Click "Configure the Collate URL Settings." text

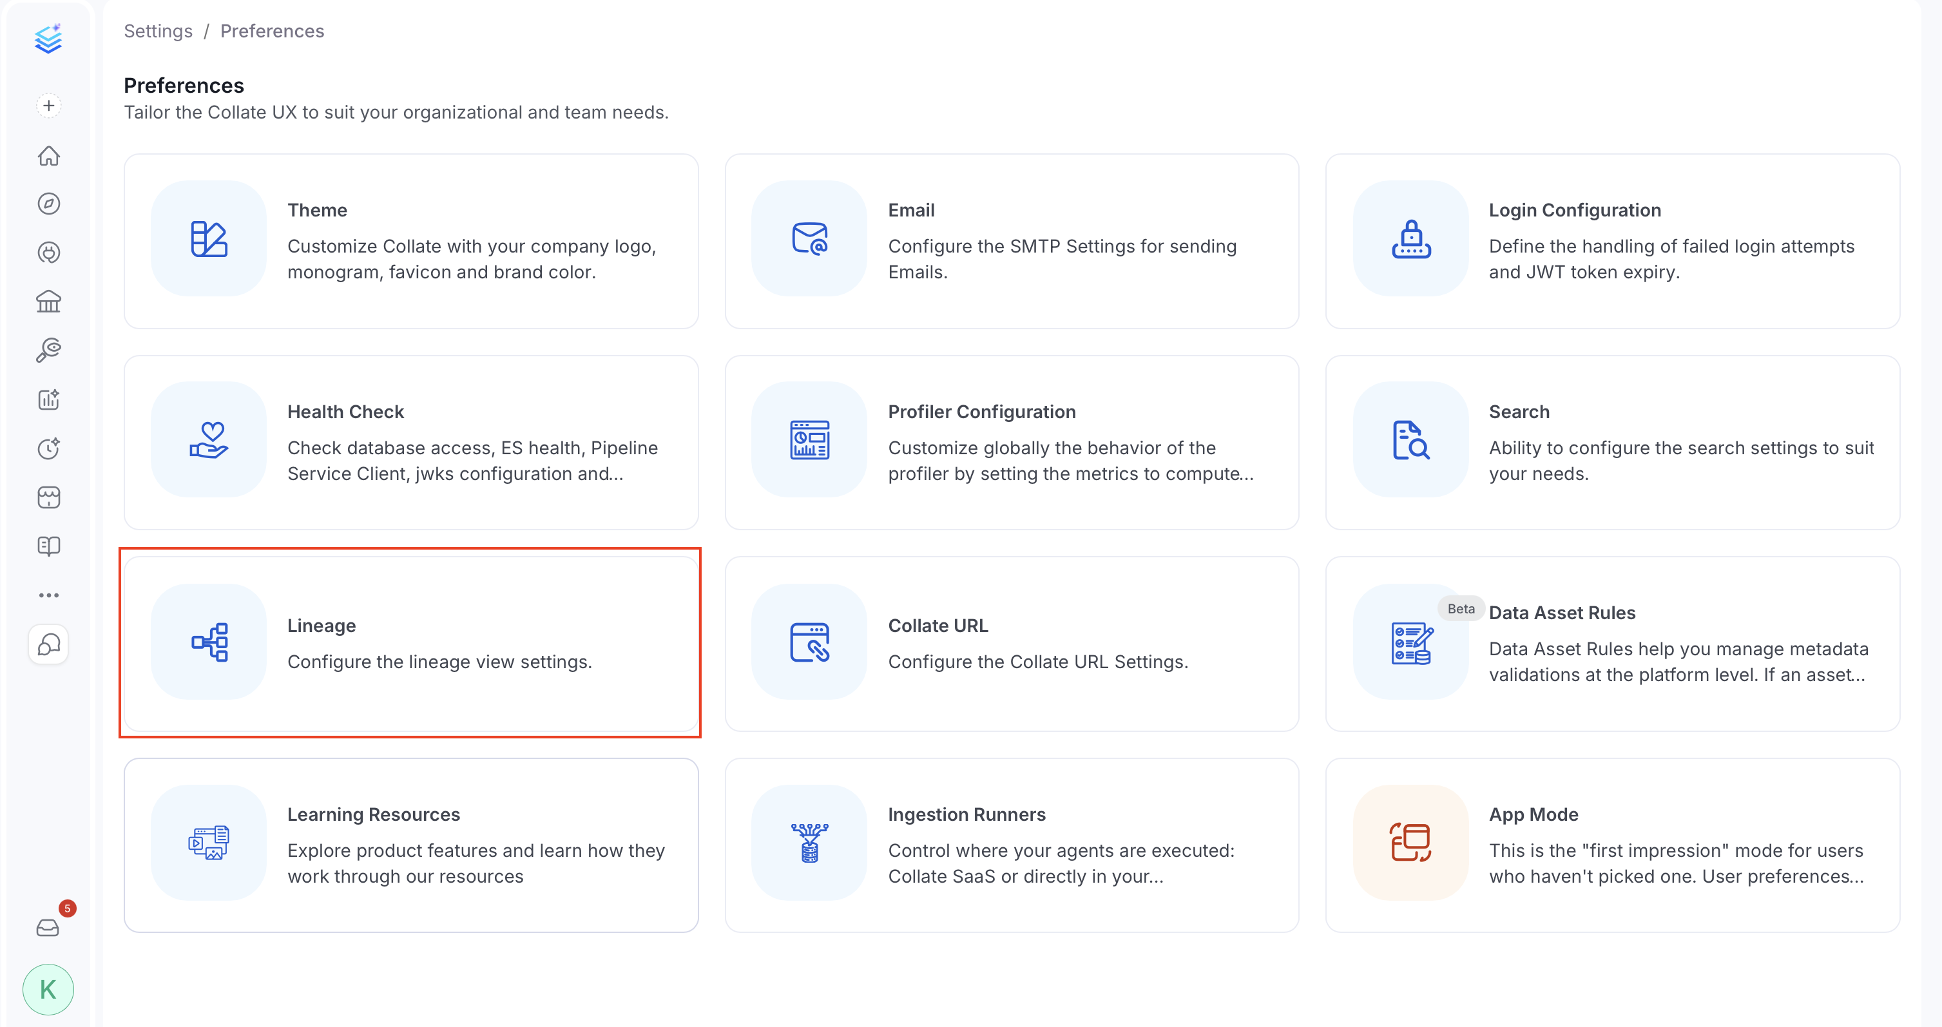pos(1038,662)
